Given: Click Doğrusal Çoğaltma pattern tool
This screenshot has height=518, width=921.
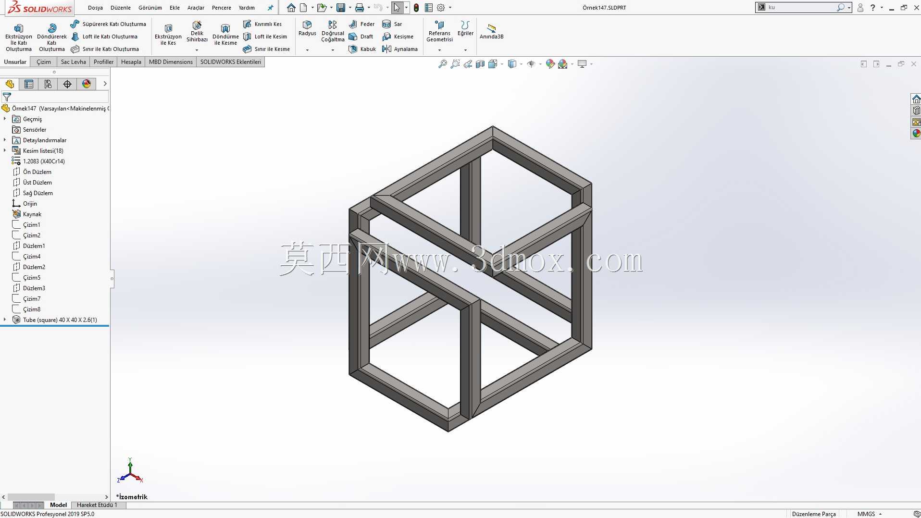Looking at the screenshot, I should [x=333, y=32].
